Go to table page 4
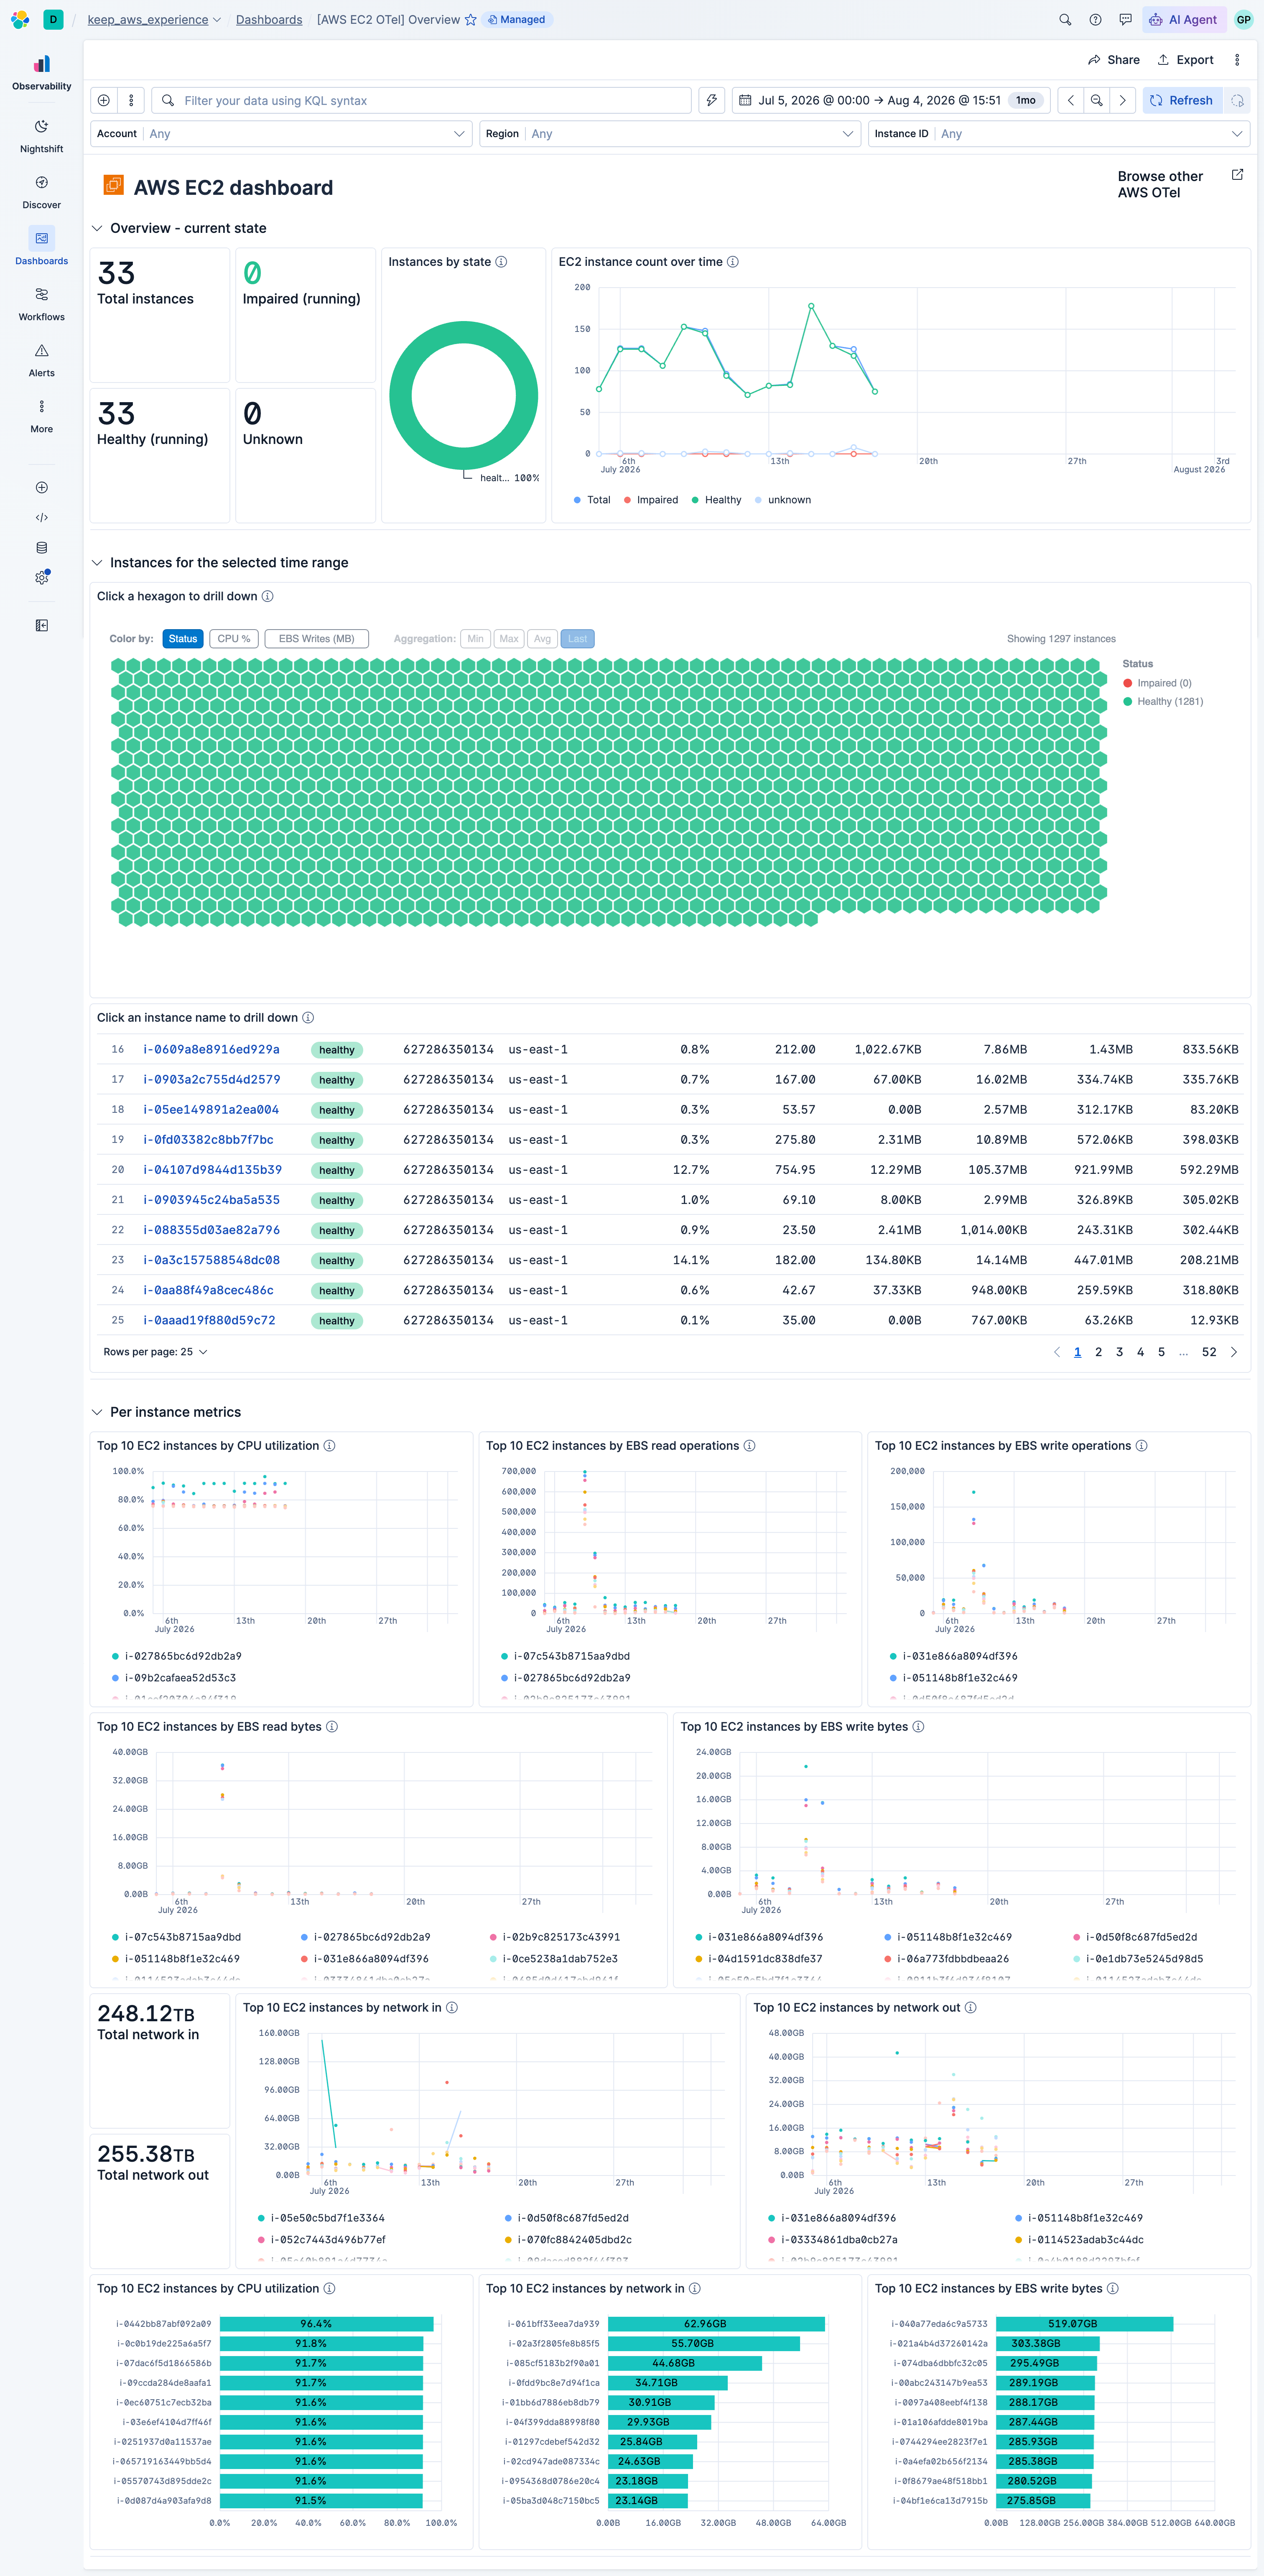 point(1140,1352)
